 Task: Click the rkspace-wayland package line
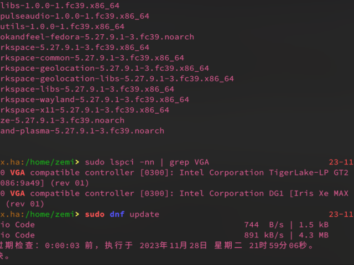(95, 100)
